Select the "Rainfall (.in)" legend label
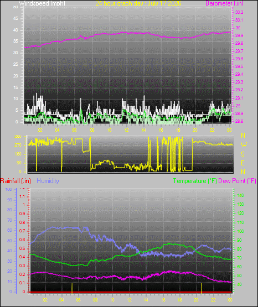The image size is (258, 307). click(x=16, y=181)
